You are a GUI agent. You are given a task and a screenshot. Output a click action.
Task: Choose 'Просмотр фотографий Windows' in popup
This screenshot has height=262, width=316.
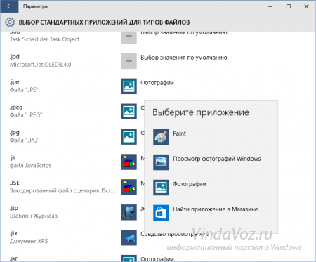click(x=217, y=159)
